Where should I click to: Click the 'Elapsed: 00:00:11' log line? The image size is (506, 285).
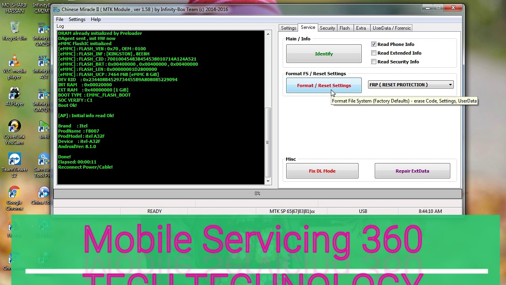click(77, 162)
